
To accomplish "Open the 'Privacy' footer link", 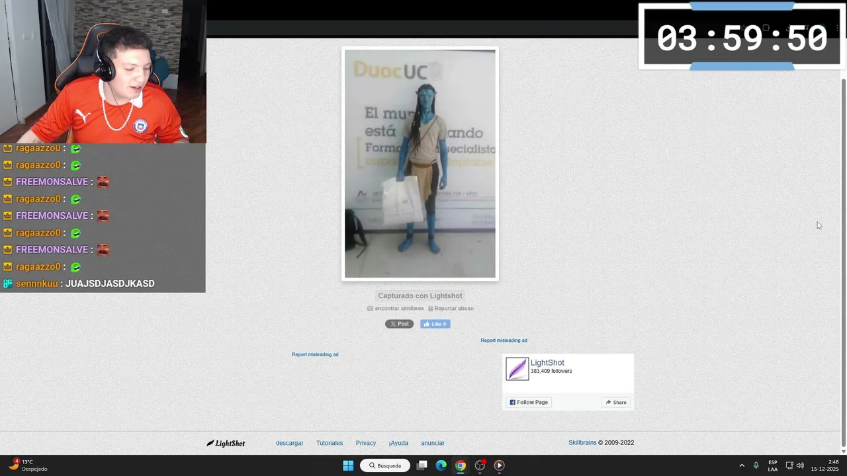I will (x=365, y=443).
